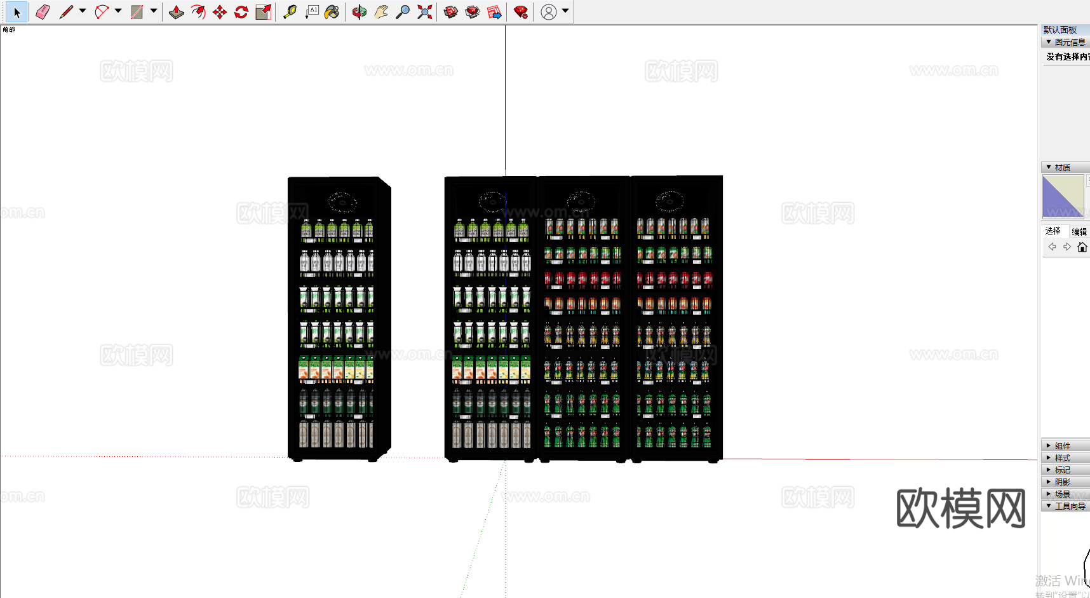Expand the 场景 panel

(1066, 494)
